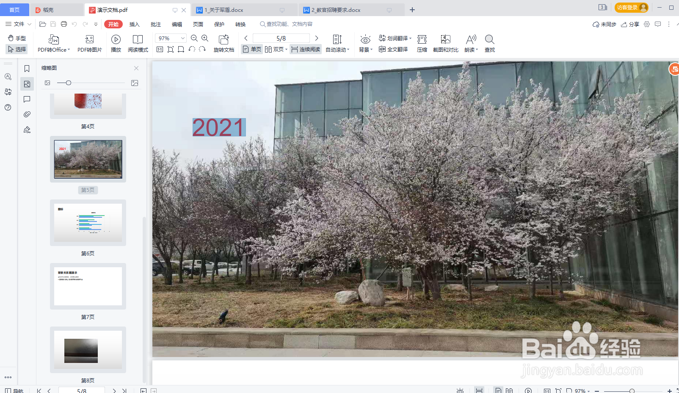Click thumbnail size slider handle

[69, 83]
